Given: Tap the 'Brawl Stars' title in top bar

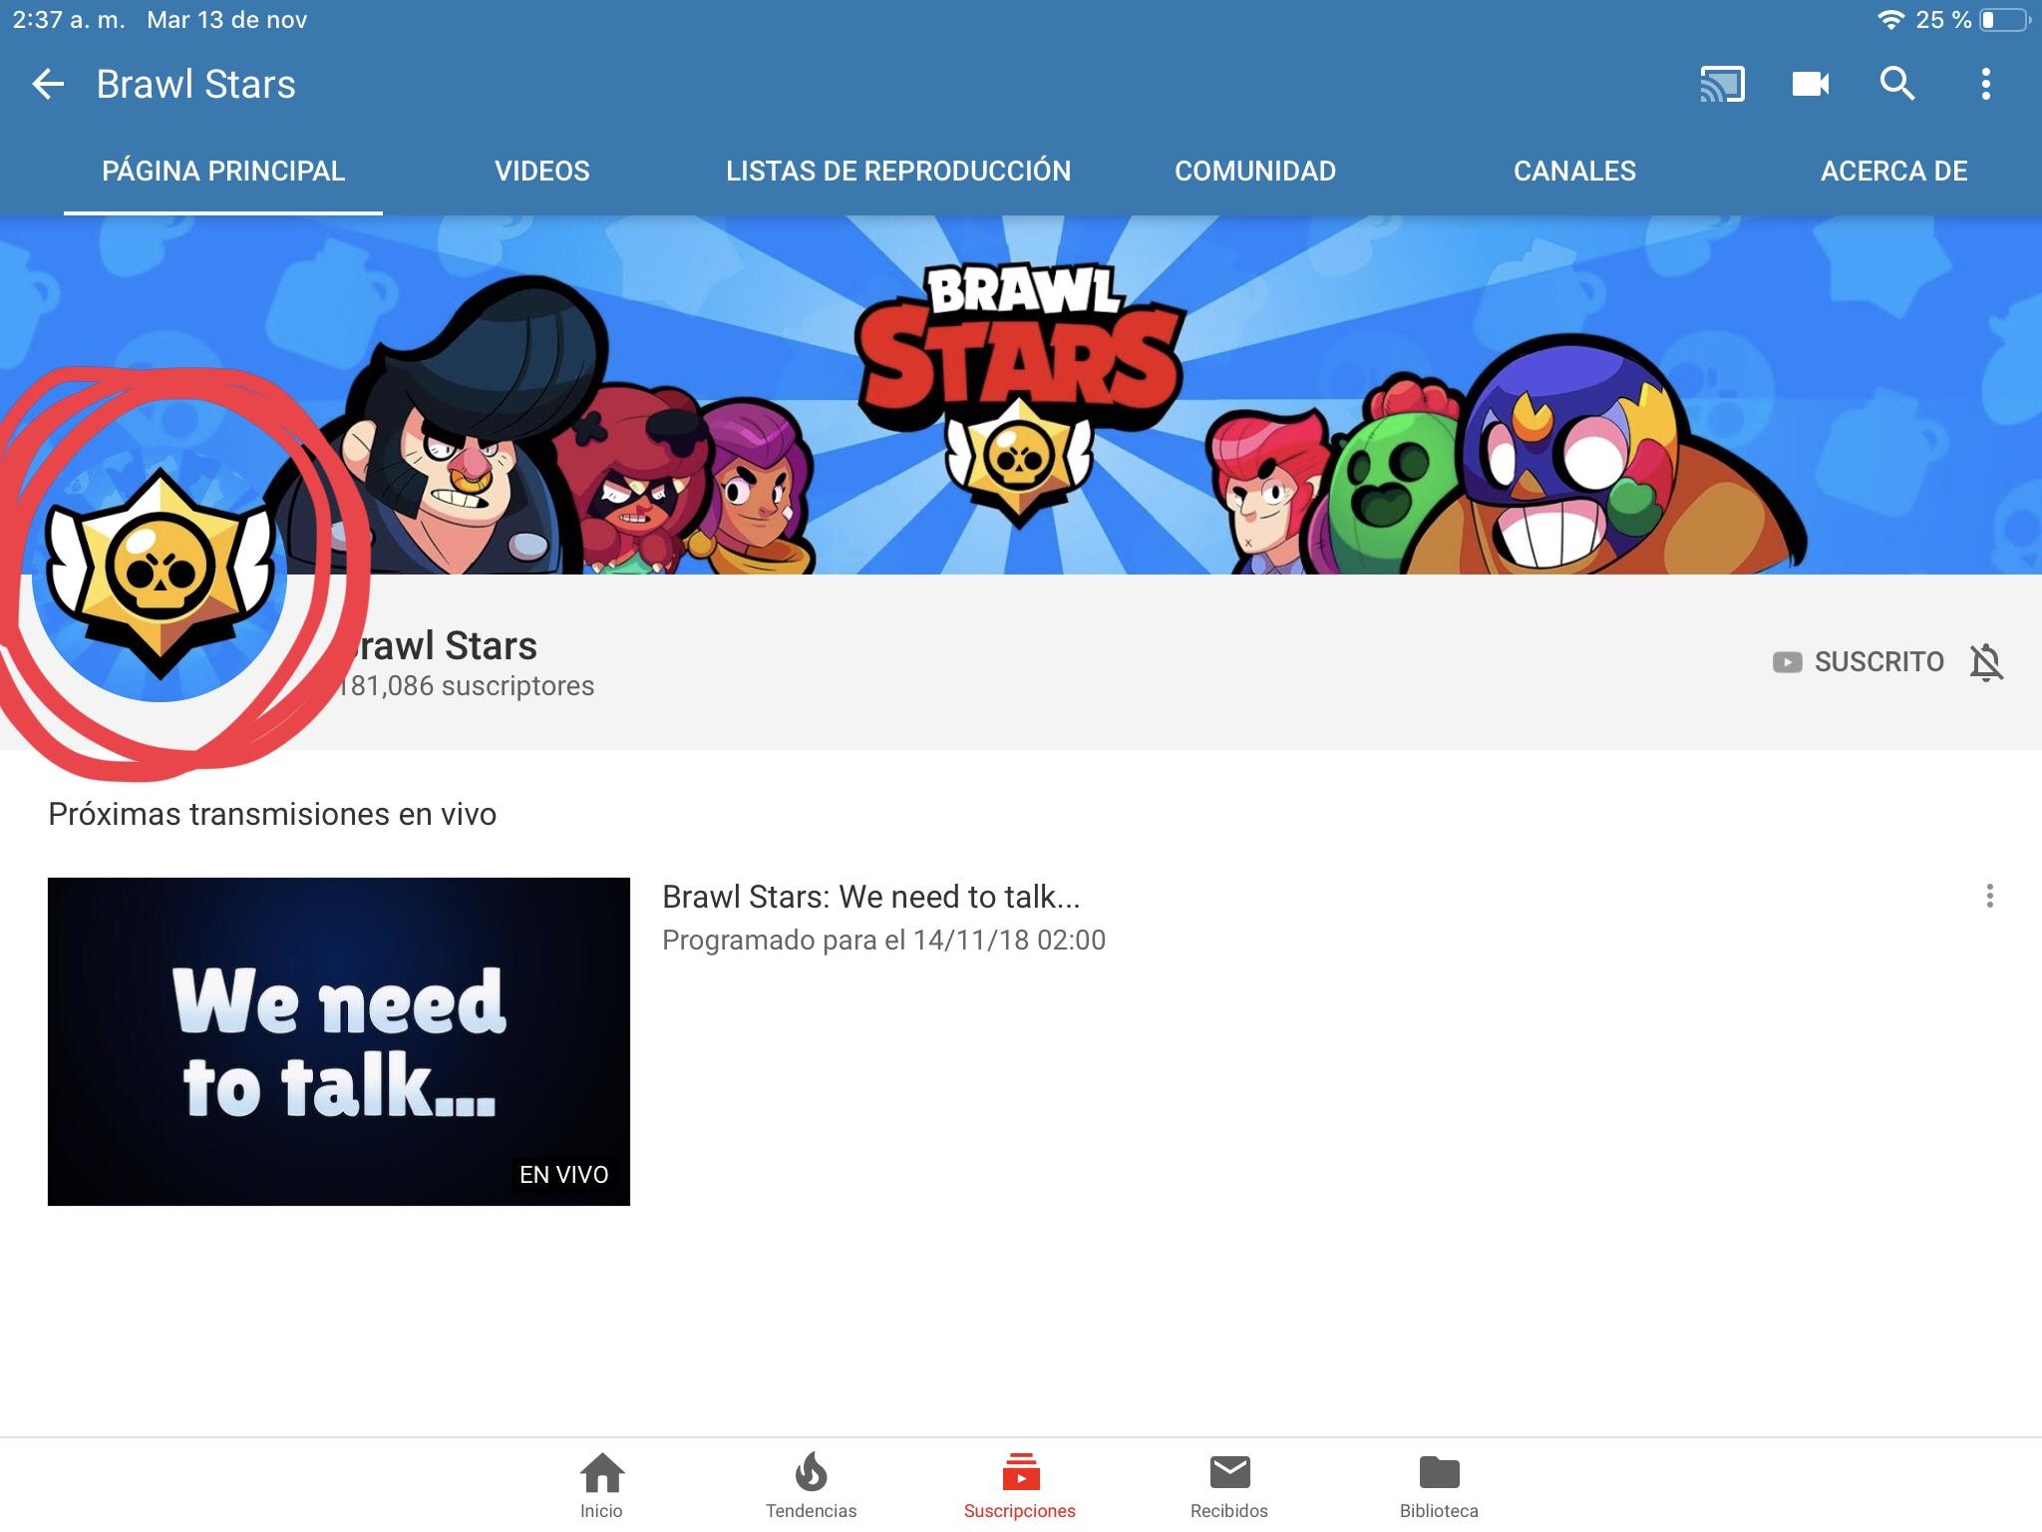Looking at the screenshot, I should coord(196,85).
